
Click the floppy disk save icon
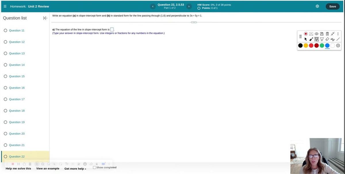click(322, 34)
